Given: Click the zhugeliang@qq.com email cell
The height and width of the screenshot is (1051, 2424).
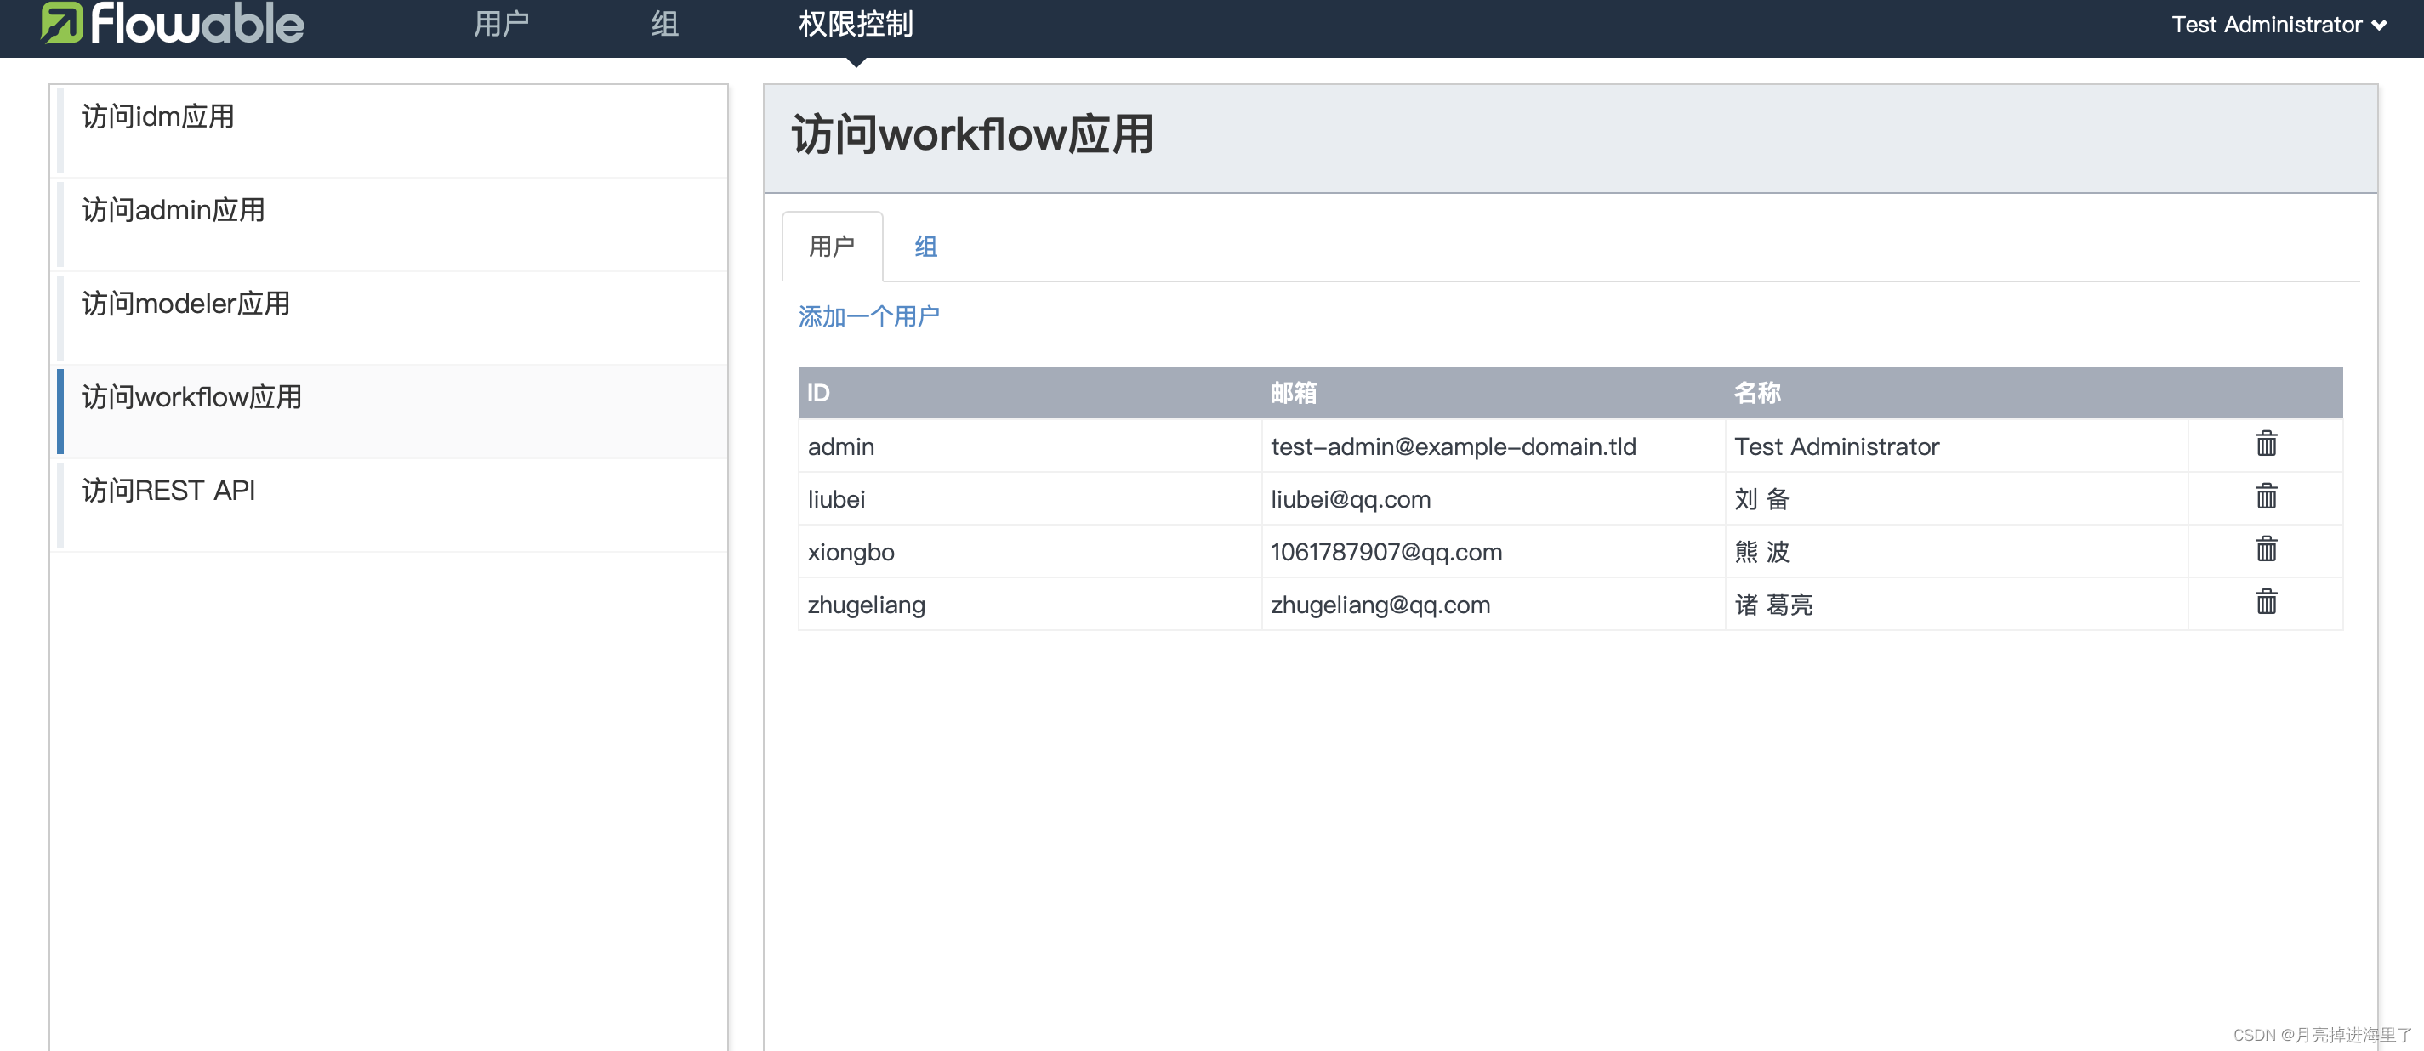Looking at the screenshot, I should tap(1494, 604).
